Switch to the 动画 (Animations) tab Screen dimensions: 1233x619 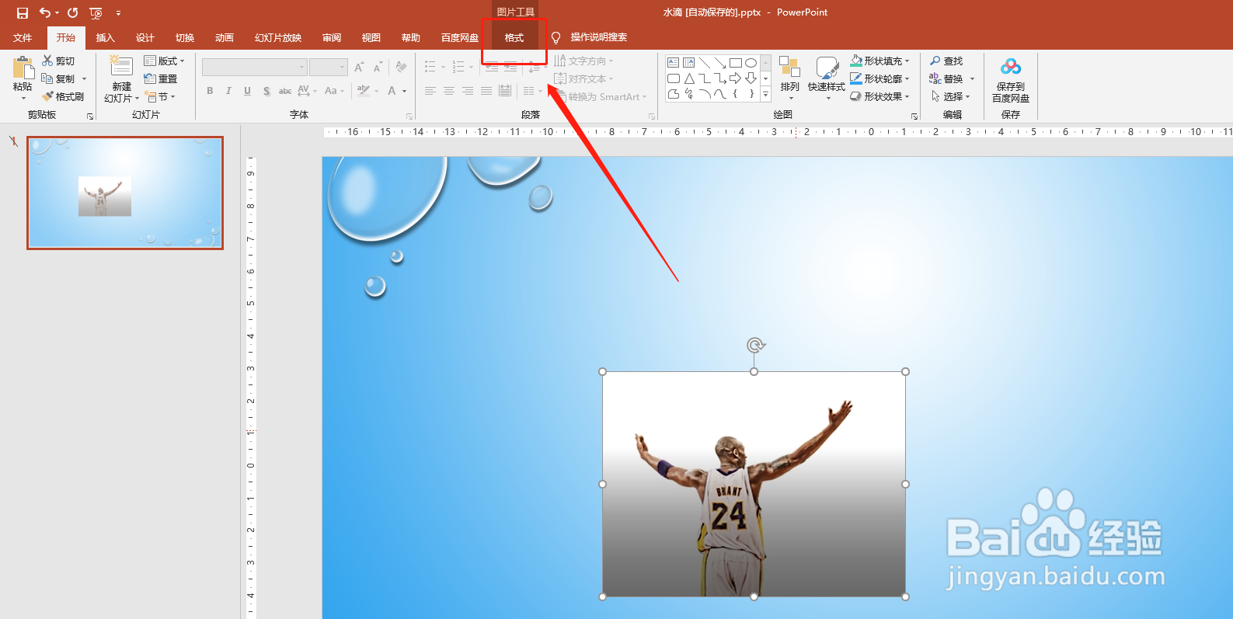click(224, 37)
